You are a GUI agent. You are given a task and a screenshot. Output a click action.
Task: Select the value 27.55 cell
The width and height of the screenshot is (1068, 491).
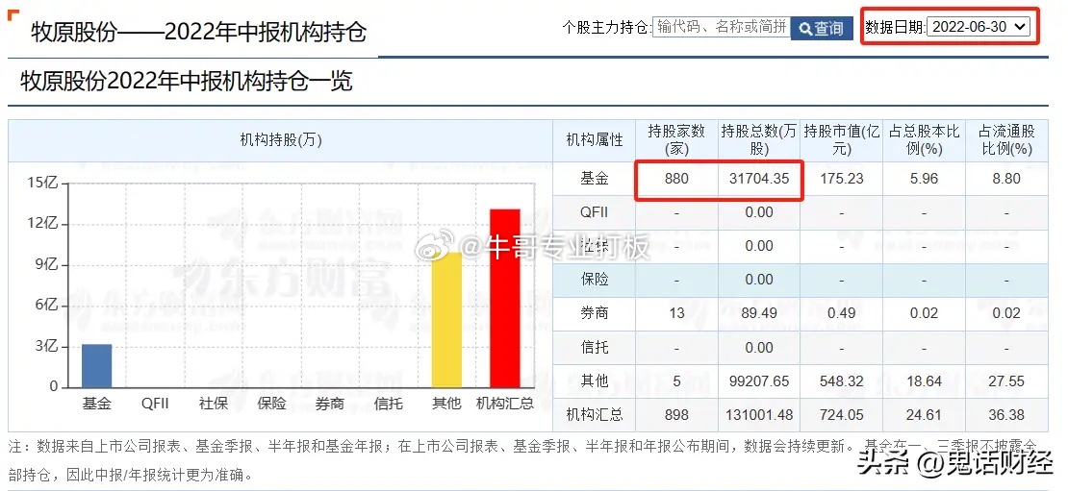(x=1006, y=381)
